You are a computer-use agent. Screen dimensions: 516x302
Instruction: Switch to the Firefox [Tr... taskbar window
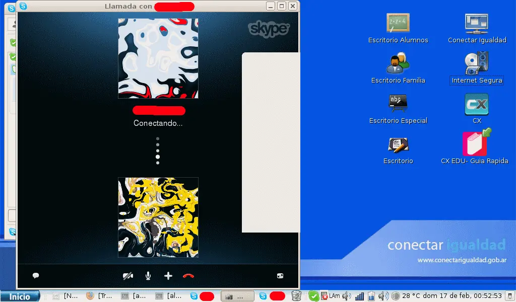[99, 296]
